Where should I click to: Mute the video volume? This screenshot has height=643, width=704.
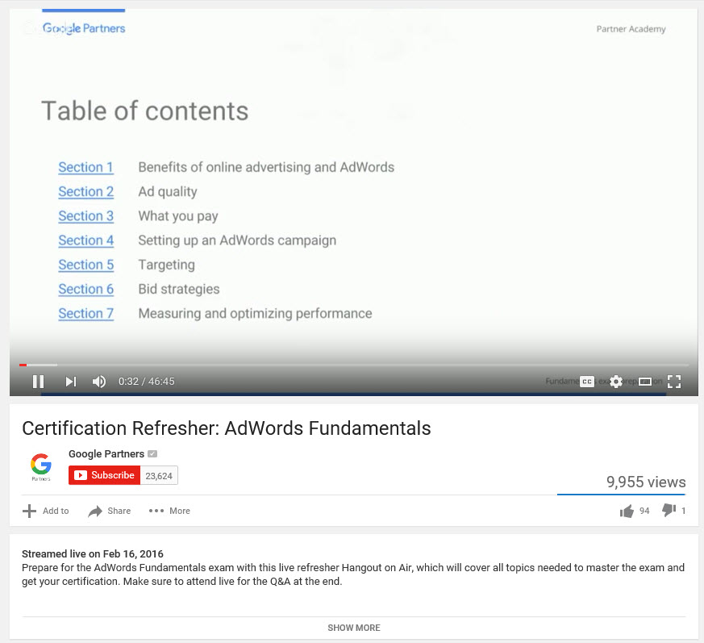tap(98, 382)
